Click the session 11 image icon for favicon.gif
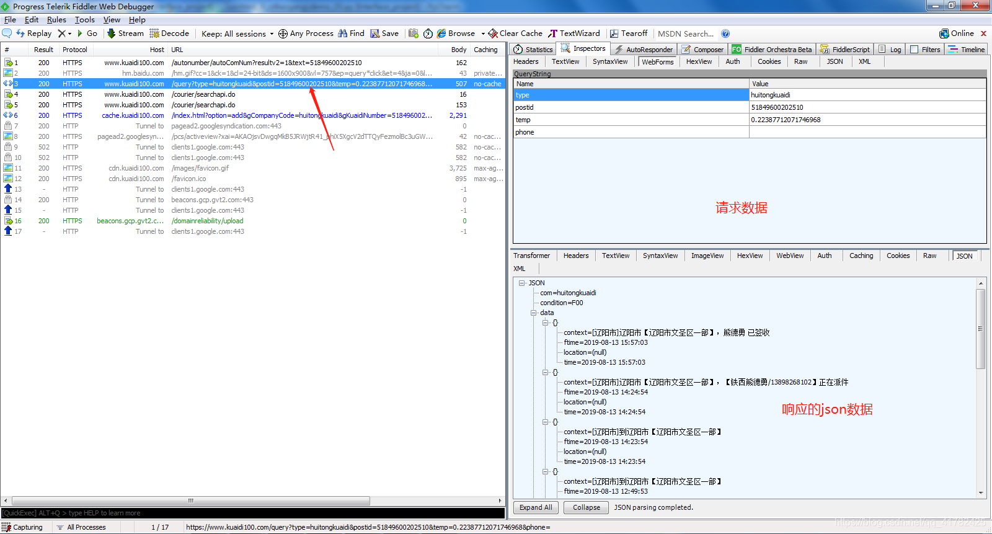The width and height of the screenshot is (992, 534). (8, 168)
